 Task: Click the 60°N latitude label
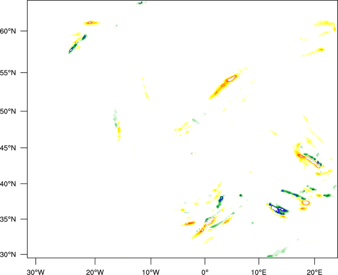[8, 31]
